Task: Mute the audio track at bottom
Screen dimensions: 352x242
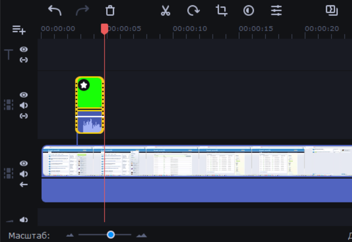Action: (x=24, y=220)
